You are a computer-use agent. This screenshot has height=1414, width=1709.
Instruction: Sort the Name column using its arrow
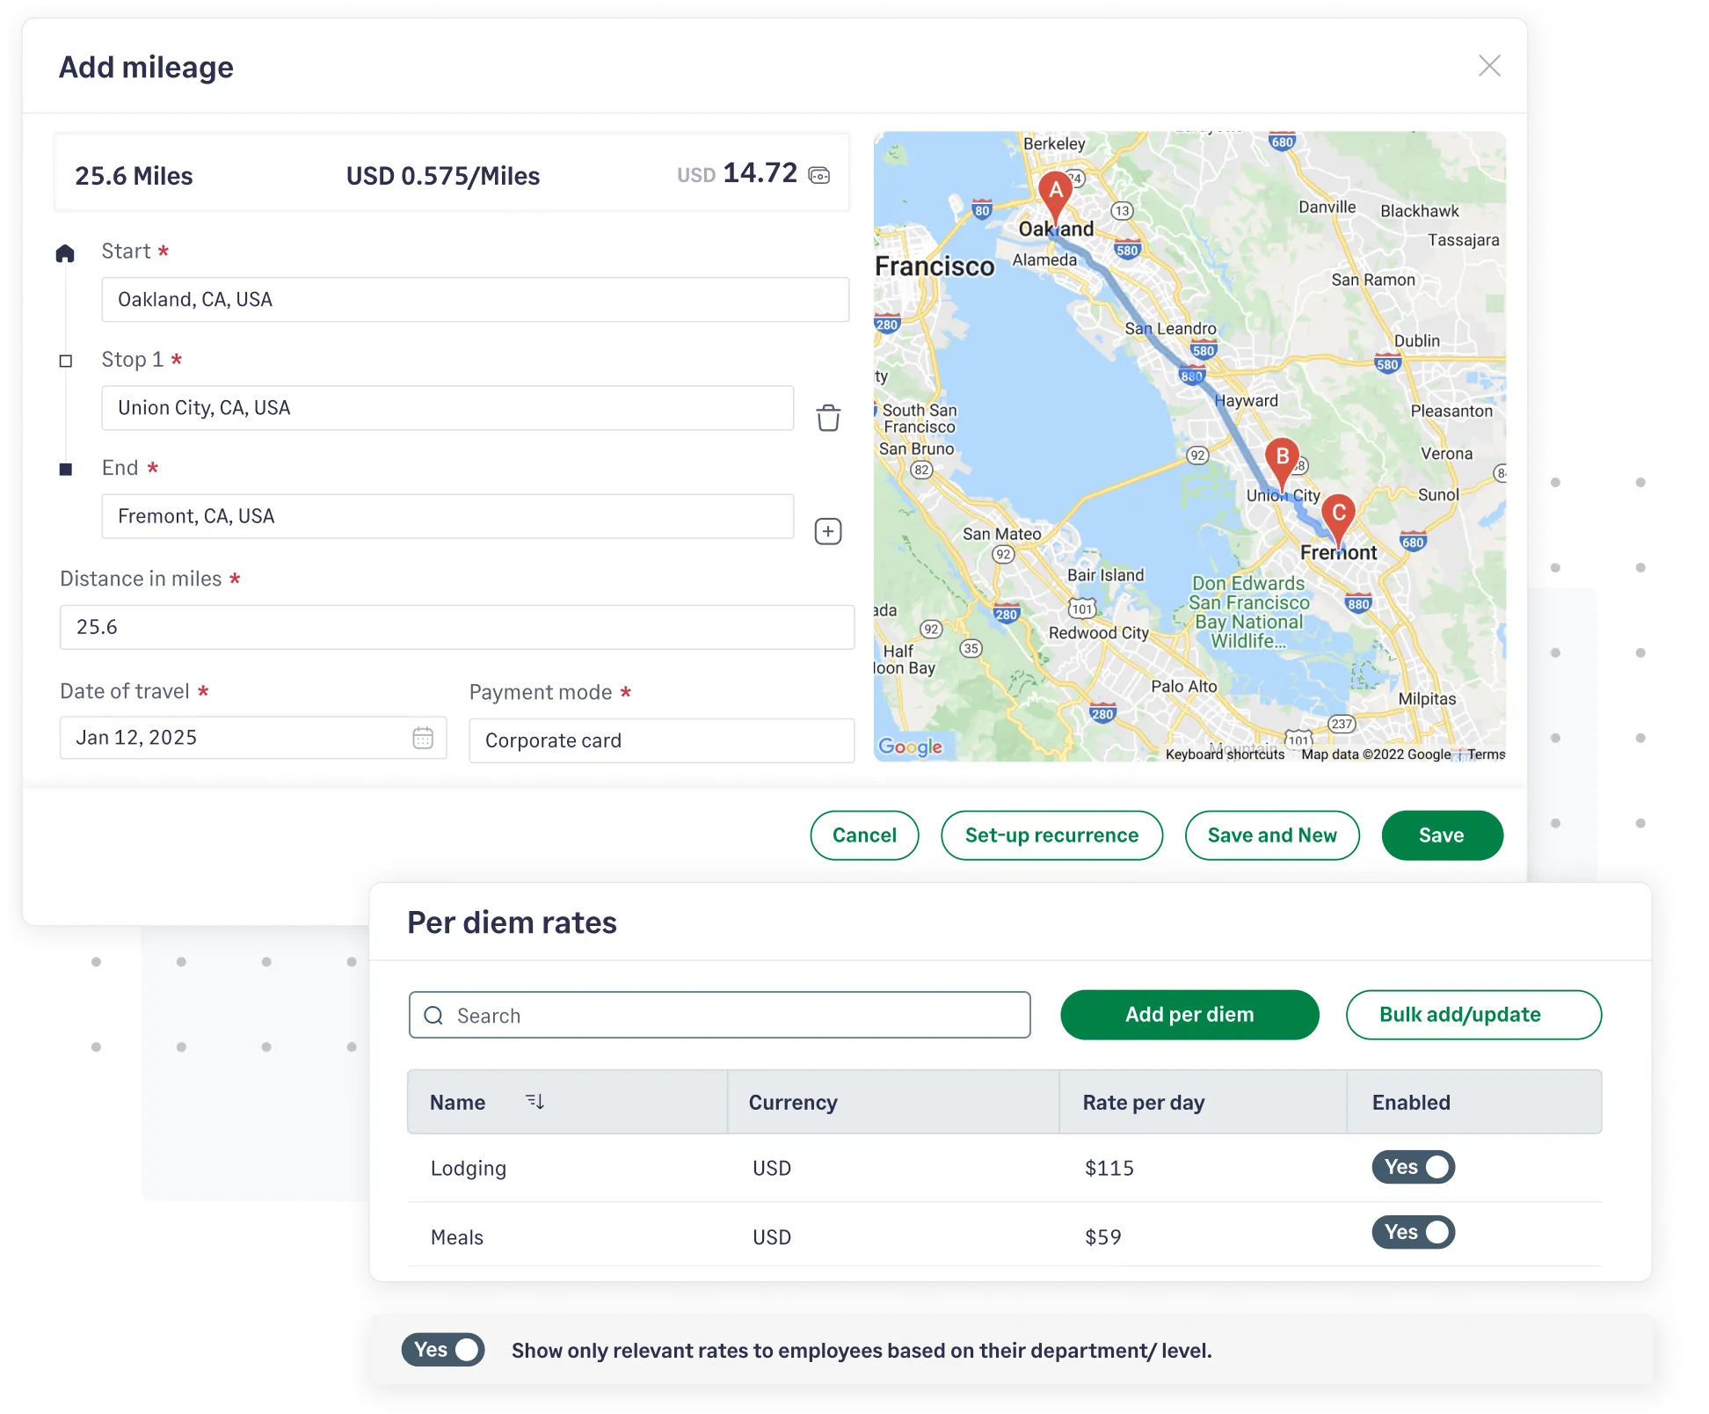(535, 1102)
